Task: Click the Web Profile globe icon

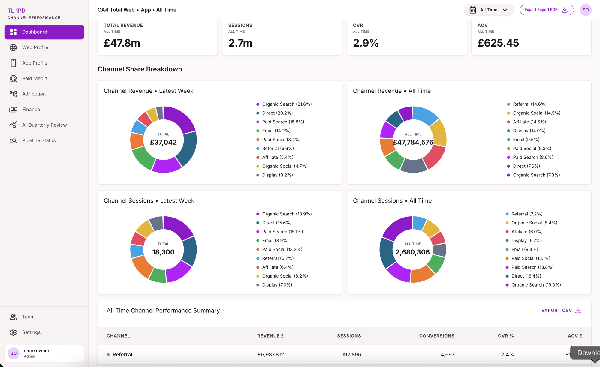Action: coord(13,47)
